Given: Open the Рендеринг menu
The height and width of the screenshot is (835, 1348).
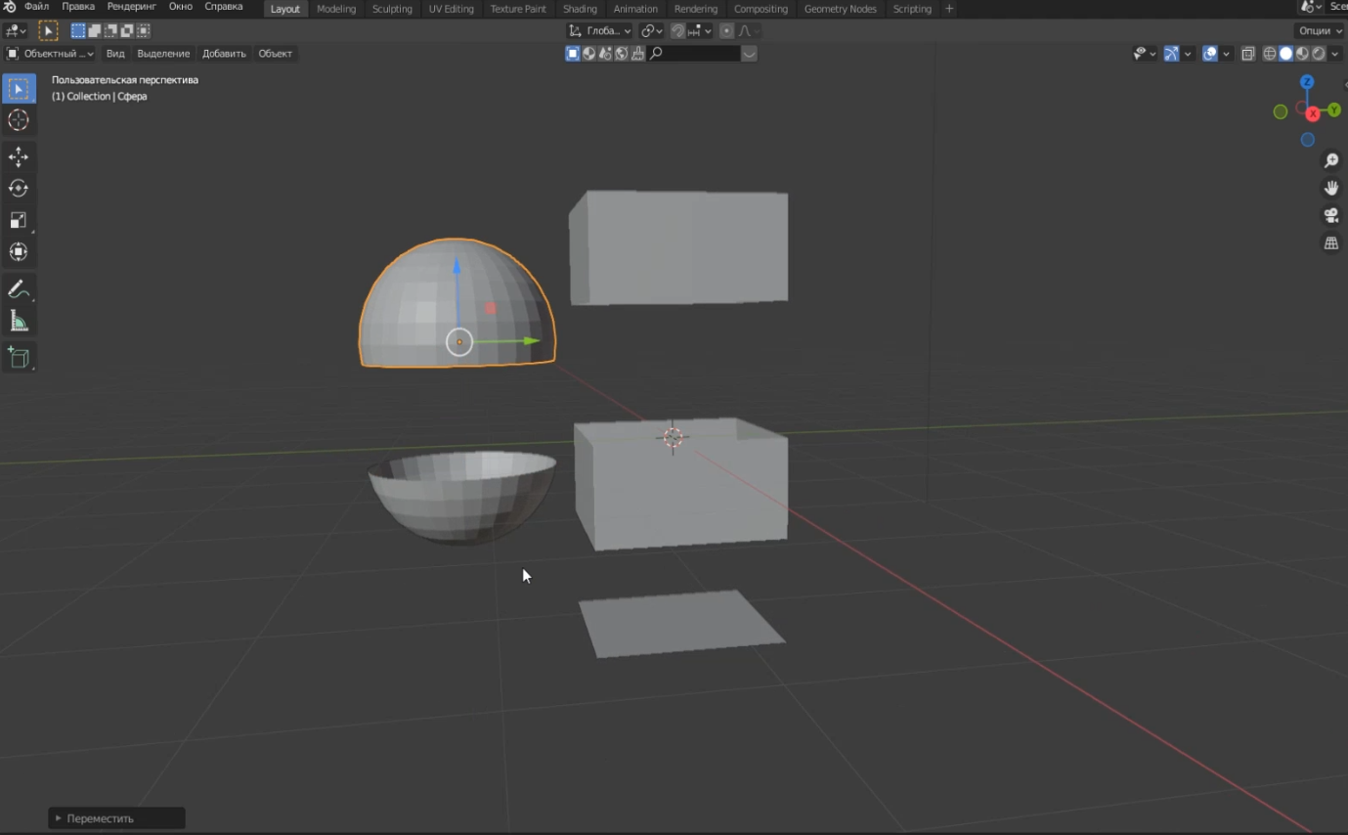Looking at the screenshot, I should click(x=132, y=7).
